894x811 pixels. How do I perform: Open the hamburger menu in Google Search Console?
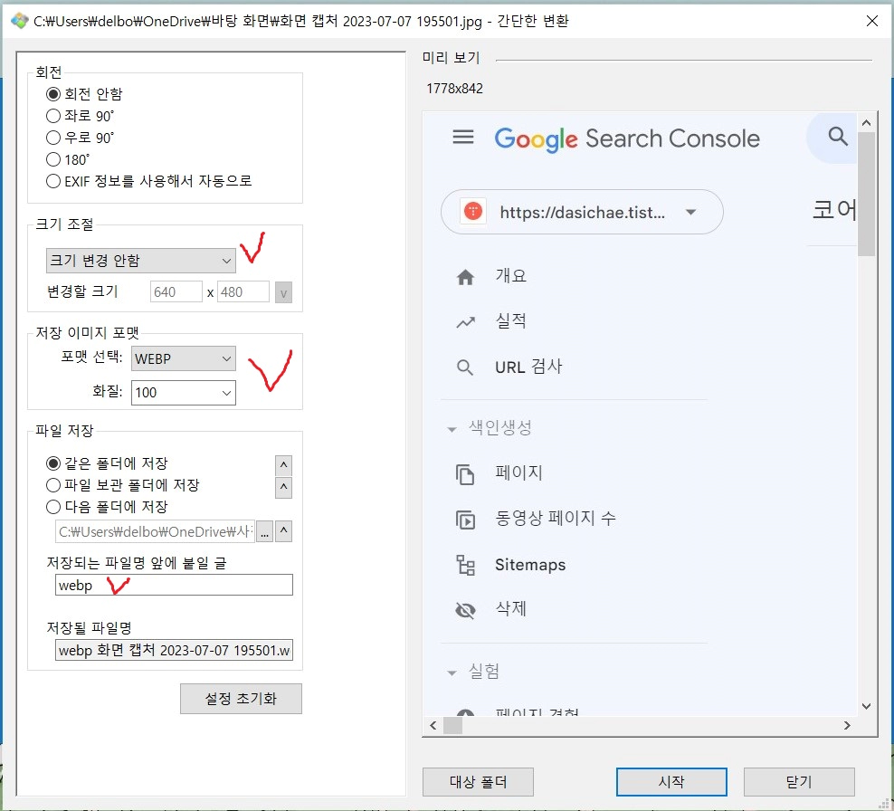click(464, 137)
